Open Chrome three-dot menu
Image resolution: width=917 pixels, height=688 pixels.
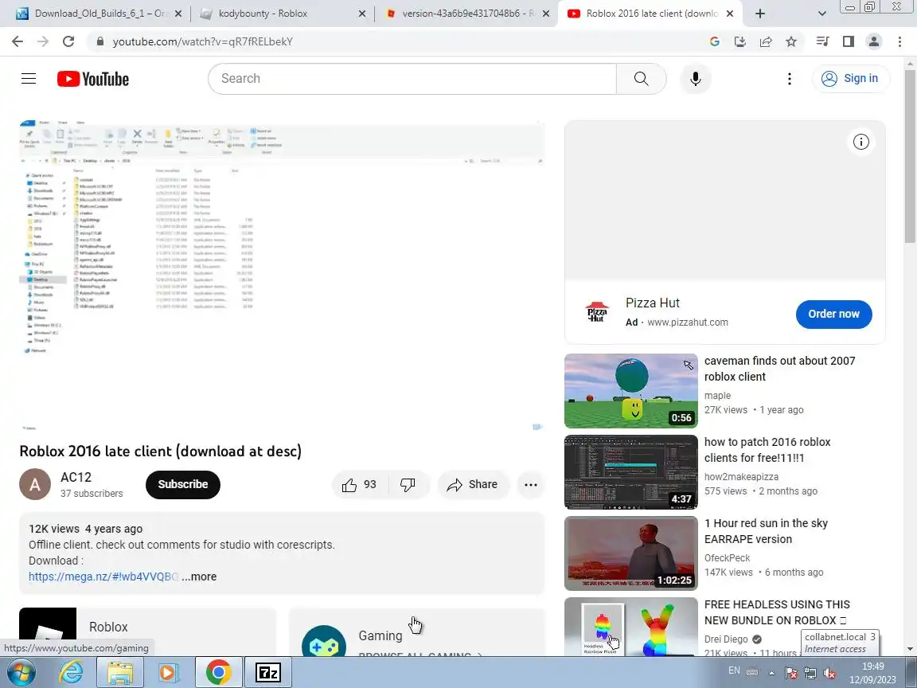[x=899, y=41]
